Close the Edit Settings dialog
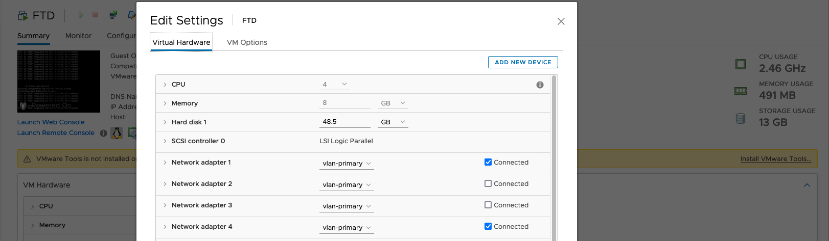 click(561, 21)
